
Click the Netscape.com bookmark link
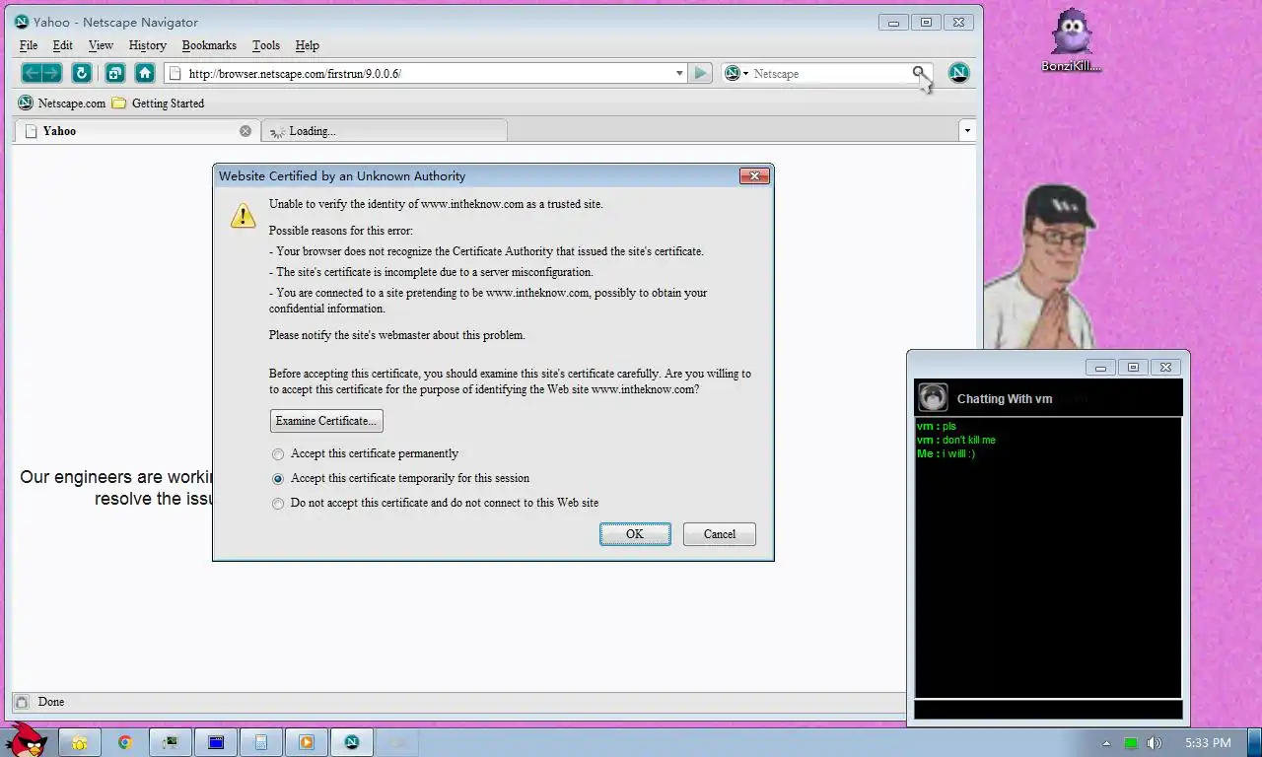[x=72, y=103]
